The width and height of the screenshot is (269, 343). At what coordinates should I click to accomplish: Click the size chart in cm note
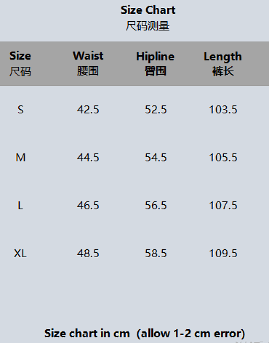[x=145, y=334]
